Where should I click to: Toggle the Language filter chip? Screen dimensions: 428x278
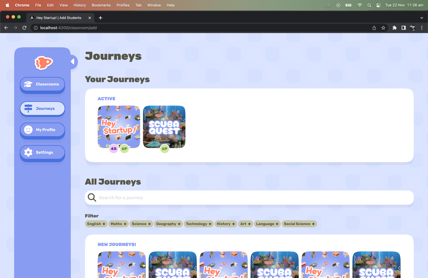267,224
